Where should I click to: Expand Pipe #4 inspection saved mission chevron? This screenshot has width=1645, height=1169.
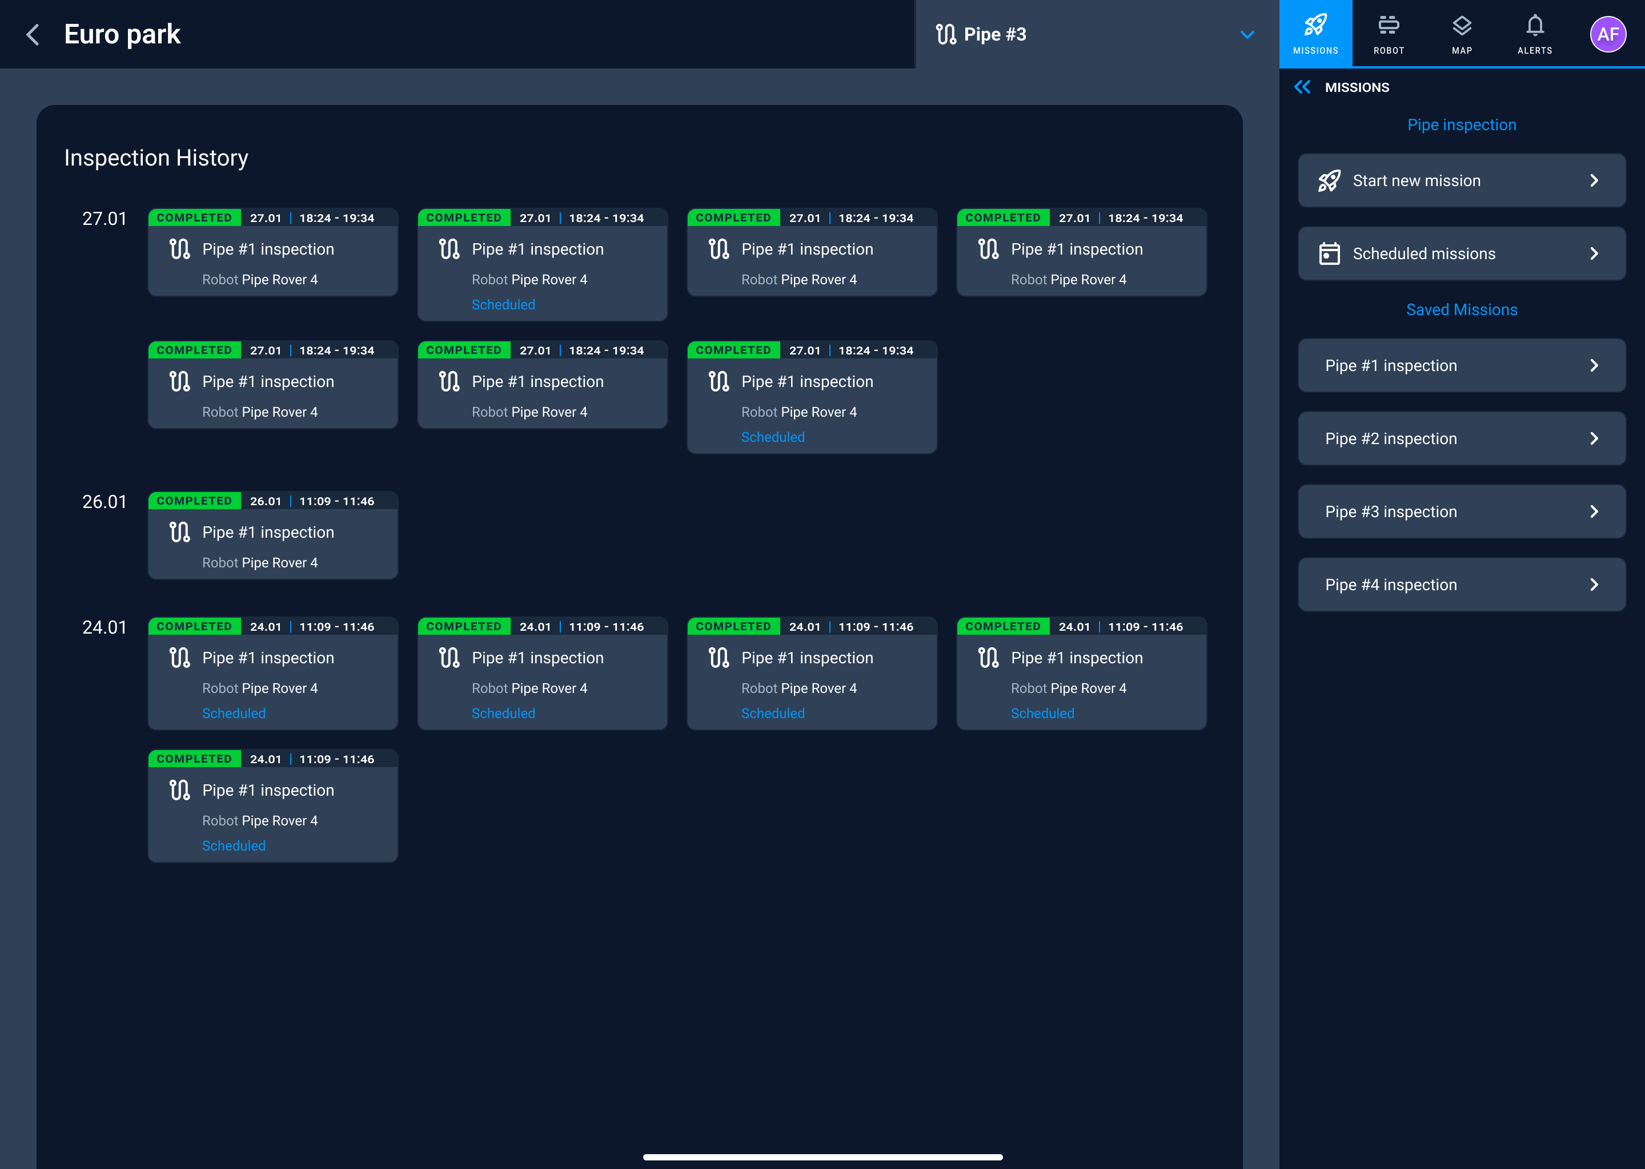coord(1594,584)
